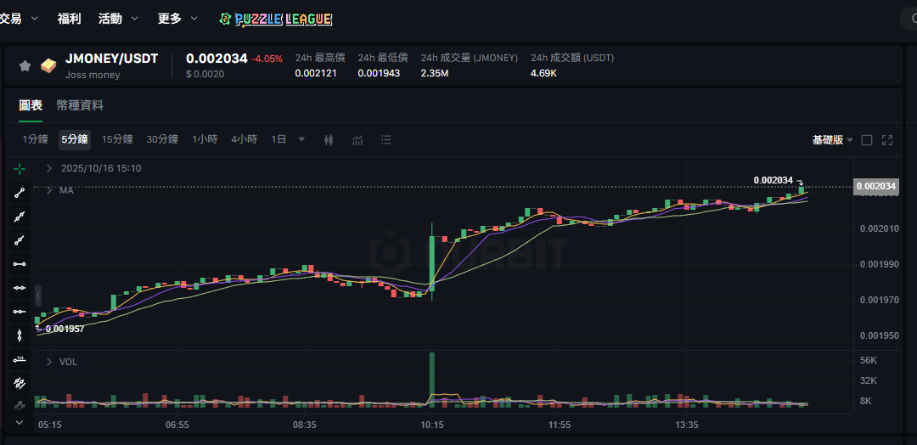Click the 24h turnover value 4.69K
The image size is (917, 445).
click(544, 74)
